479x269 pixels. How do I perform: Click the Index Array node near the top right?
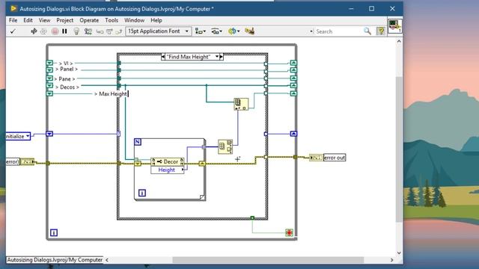coord(241,104)
